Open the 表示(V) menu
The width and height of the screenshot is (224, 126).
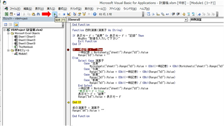coord(39,9)
